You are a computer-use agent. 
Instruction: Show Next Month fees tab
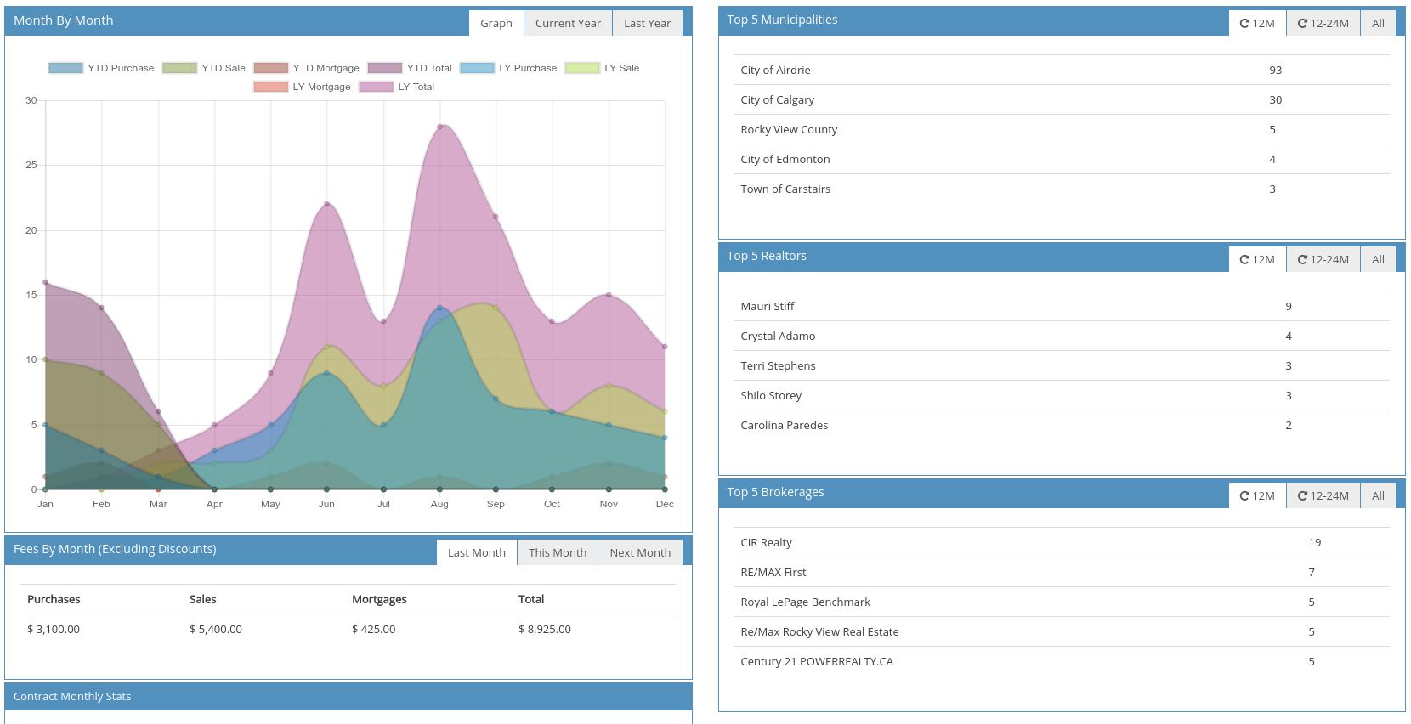(640, 552)
